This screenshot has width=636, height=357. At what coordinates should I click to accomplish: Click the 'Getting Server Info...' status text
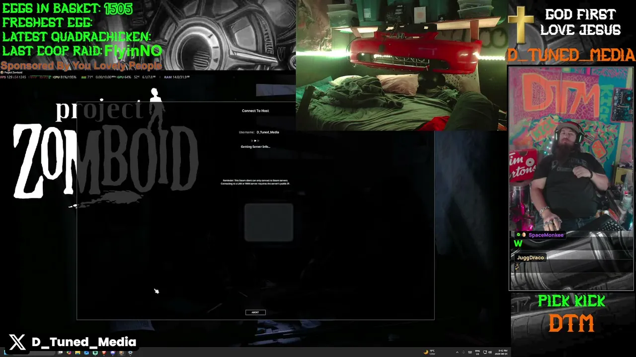(255, 147)
